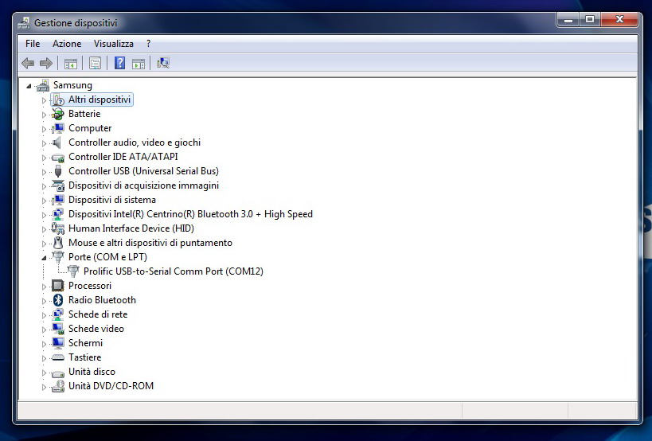Click the Human Interface Device icon

(x=58, y=228)
